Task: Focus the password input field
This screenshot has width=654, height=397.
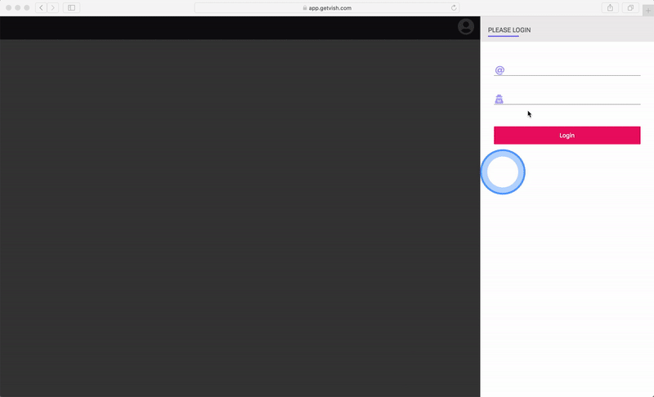Action: [x=572, y=99]
